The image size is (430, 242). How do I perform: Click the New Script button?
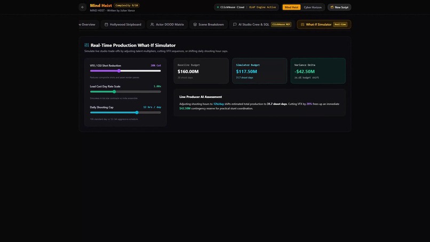click(x=339, y=7)
